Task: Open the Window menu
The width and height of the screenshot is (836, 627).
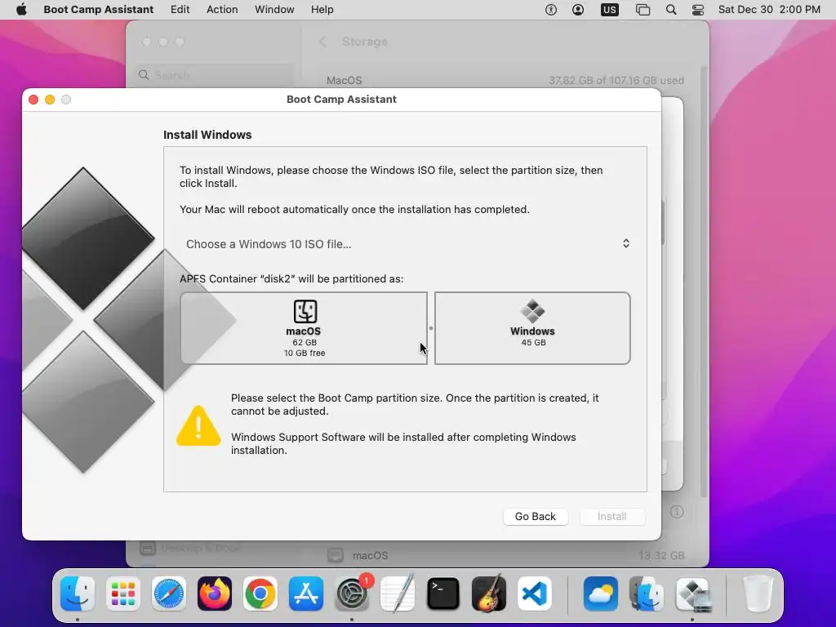Action: click(274, 10)
